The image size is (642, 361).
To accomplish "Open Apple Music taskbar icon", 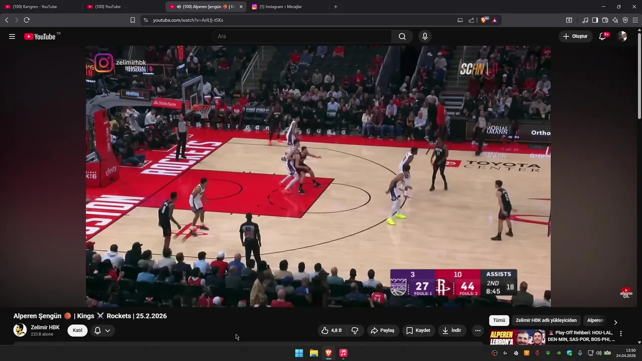I will click(x=343, y=353).
